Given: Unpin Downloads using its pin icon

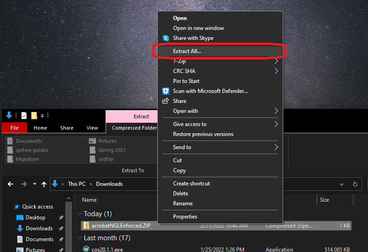Looking at the screenshot, I should point(61,228).
